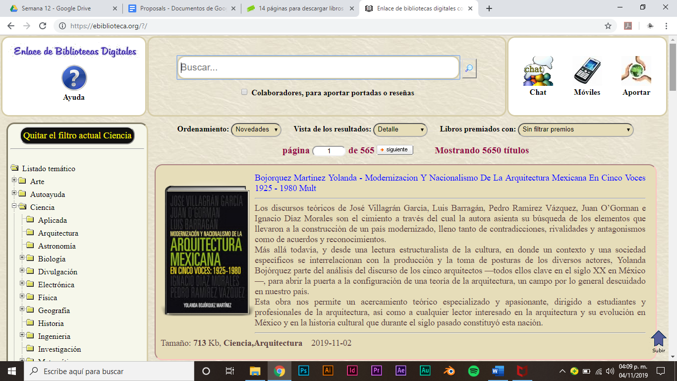Open Chrome's three-dot menu
Image resolution: width=677 pixels, height=381 pixels.
pos(667,26)
